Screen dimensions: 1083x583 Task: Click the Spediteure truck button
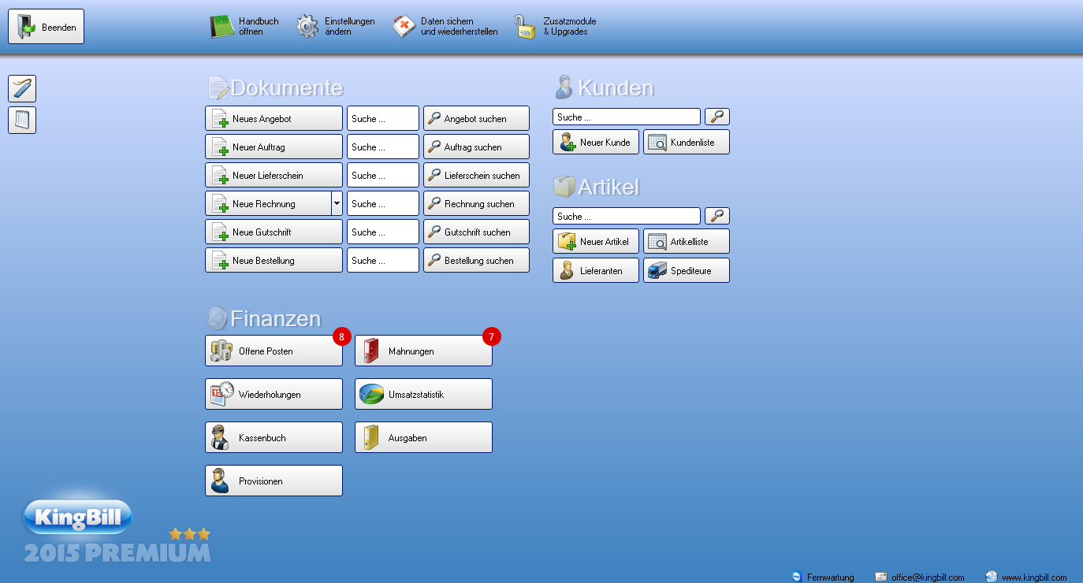tap(686, 270)
